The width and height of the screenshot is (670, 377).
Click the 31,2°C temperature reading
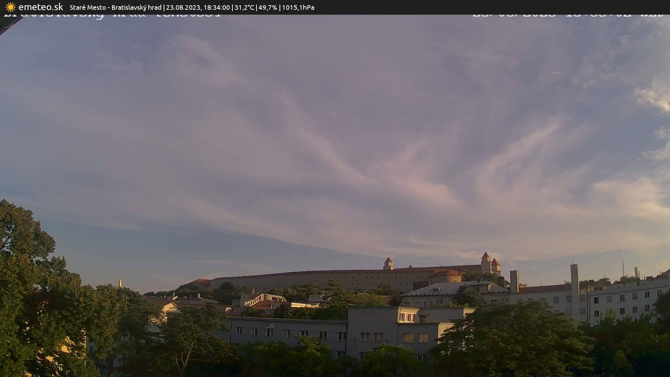pos(244,8)
